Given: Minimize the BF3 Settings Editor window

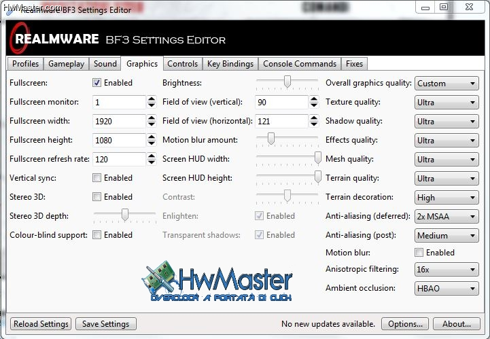Looking at the screenshot, I should pos(425,7).
